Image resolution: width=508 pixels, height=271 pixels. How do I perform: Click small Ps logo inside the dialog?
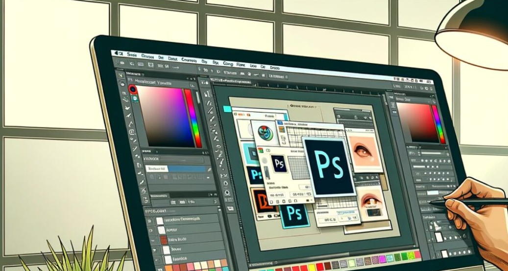pyautogui.click(x=279, y=163)
